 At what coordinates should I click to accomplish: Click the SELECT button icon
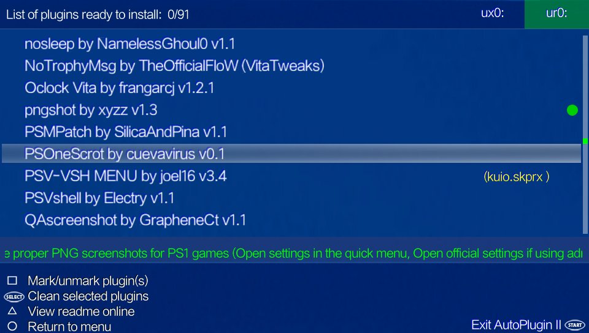(14, 297)
